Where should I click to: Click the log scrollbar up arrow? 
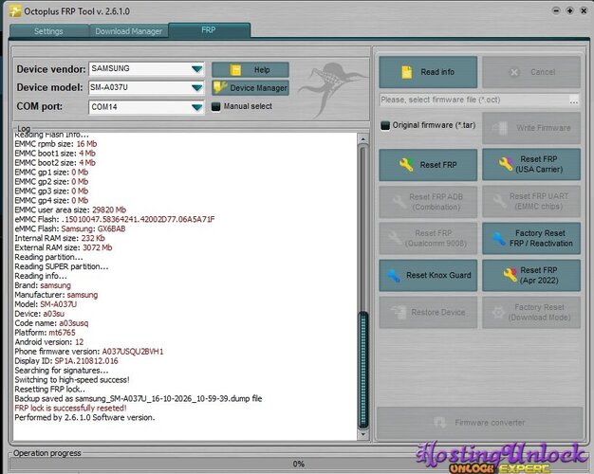point(362,139)
